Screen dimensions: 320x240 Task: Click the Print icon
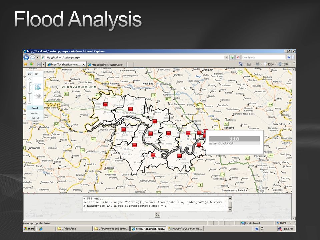[258, 64]
